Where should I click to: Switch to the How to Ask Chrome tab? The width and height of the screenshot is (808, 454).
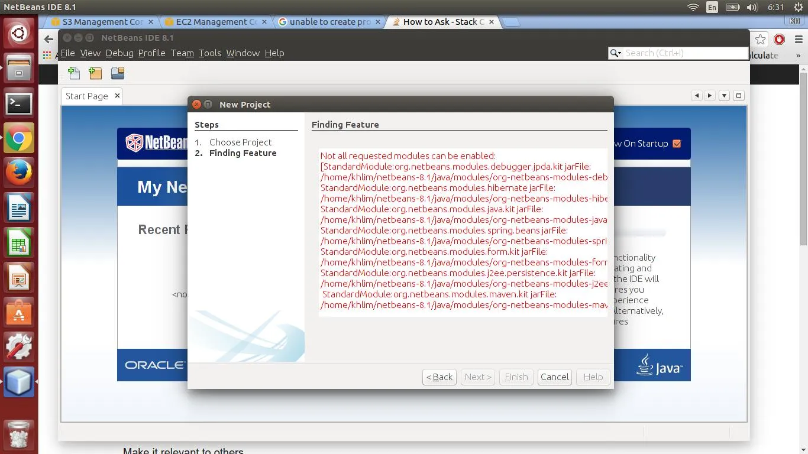(x=444, y=22)
